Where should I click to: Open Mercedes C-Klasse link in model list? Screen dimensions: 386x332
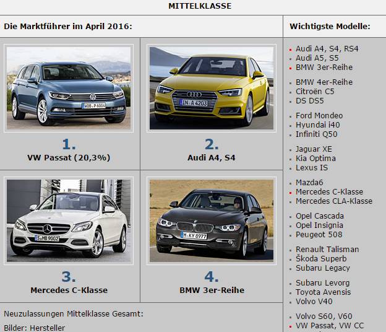tap(329, 192)
